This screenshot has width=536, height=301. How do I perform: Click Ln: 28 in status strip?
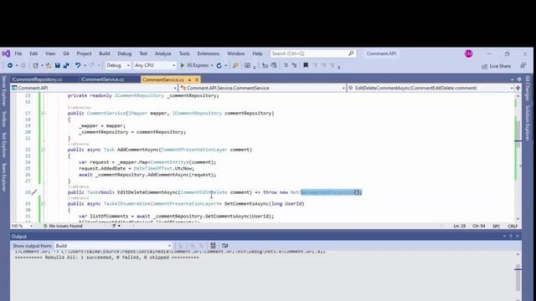(459, 226)
